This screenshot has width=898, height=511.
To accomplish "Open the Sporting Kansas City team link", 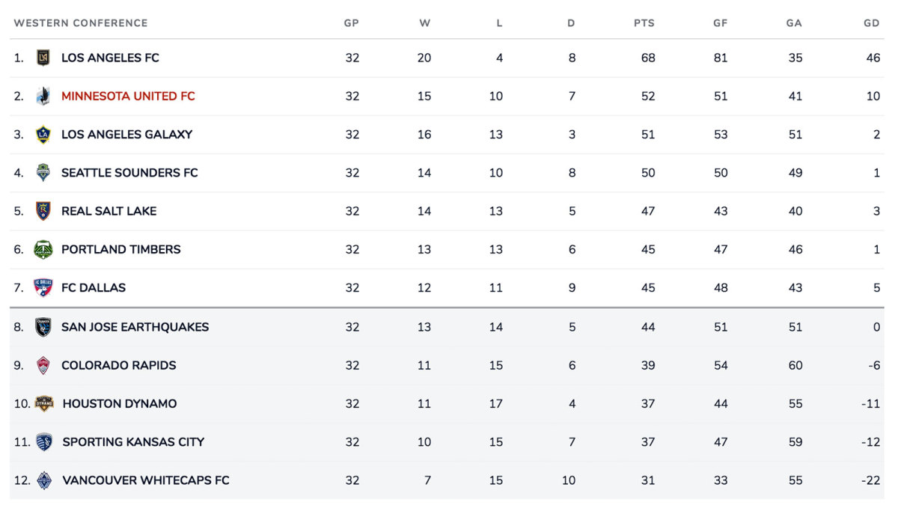I will click(133, 442).
